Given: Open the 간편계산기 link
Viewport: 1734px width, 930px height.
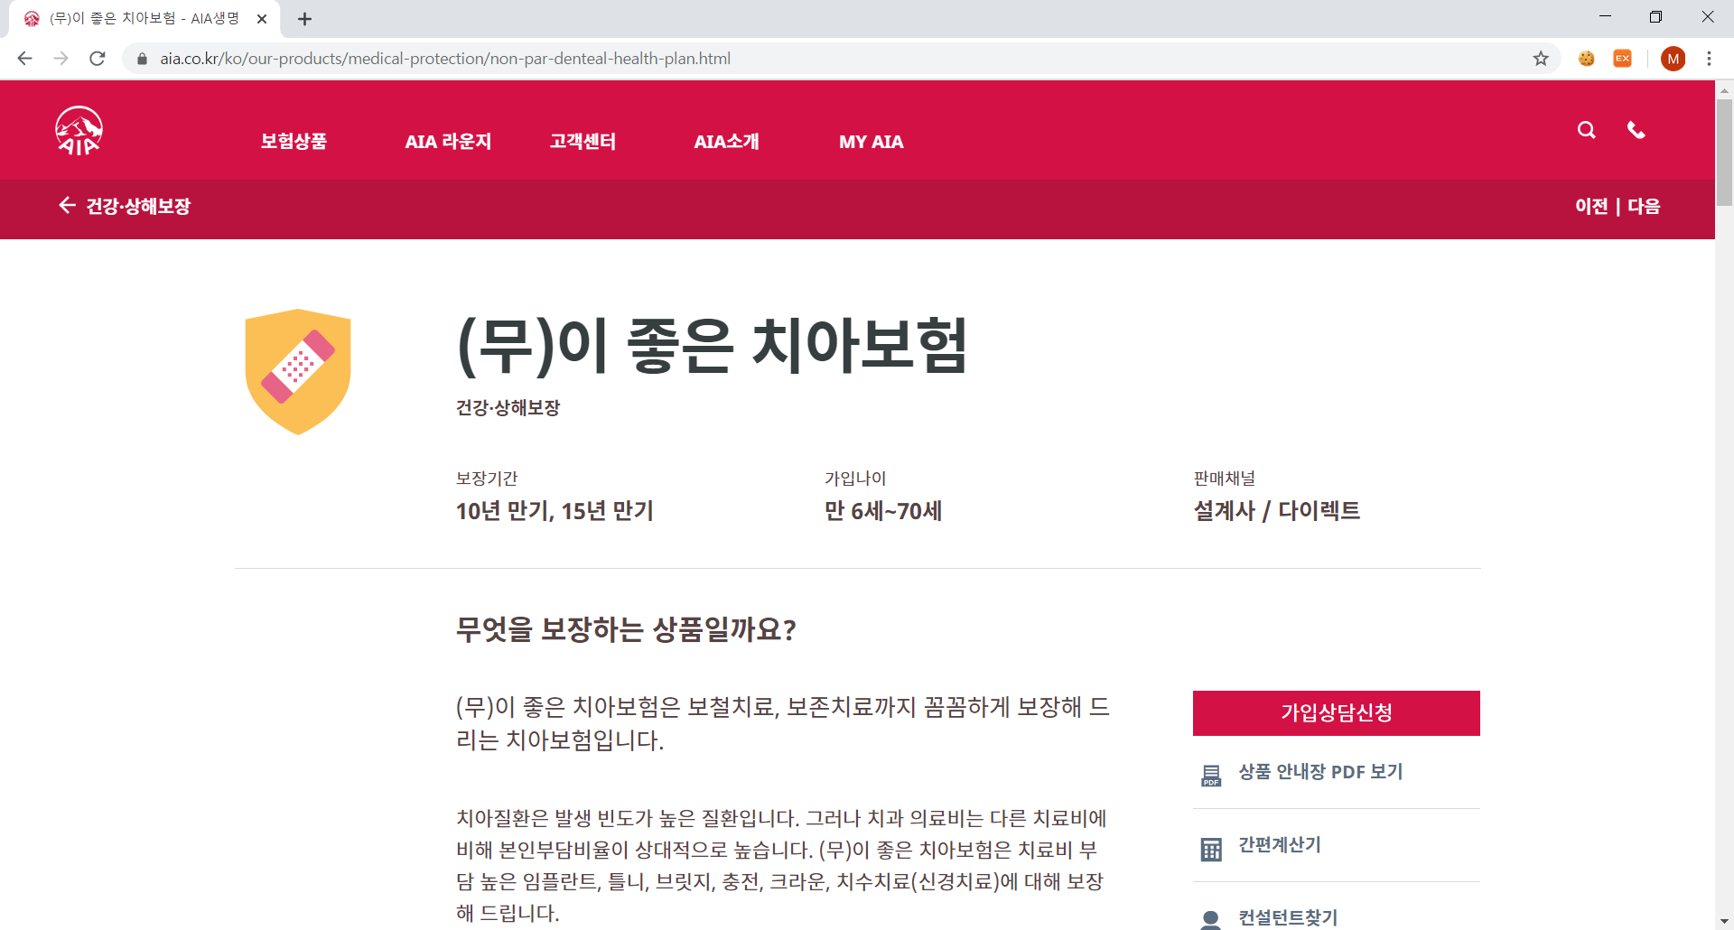Looking at the screenshot, I should 1280,845.
